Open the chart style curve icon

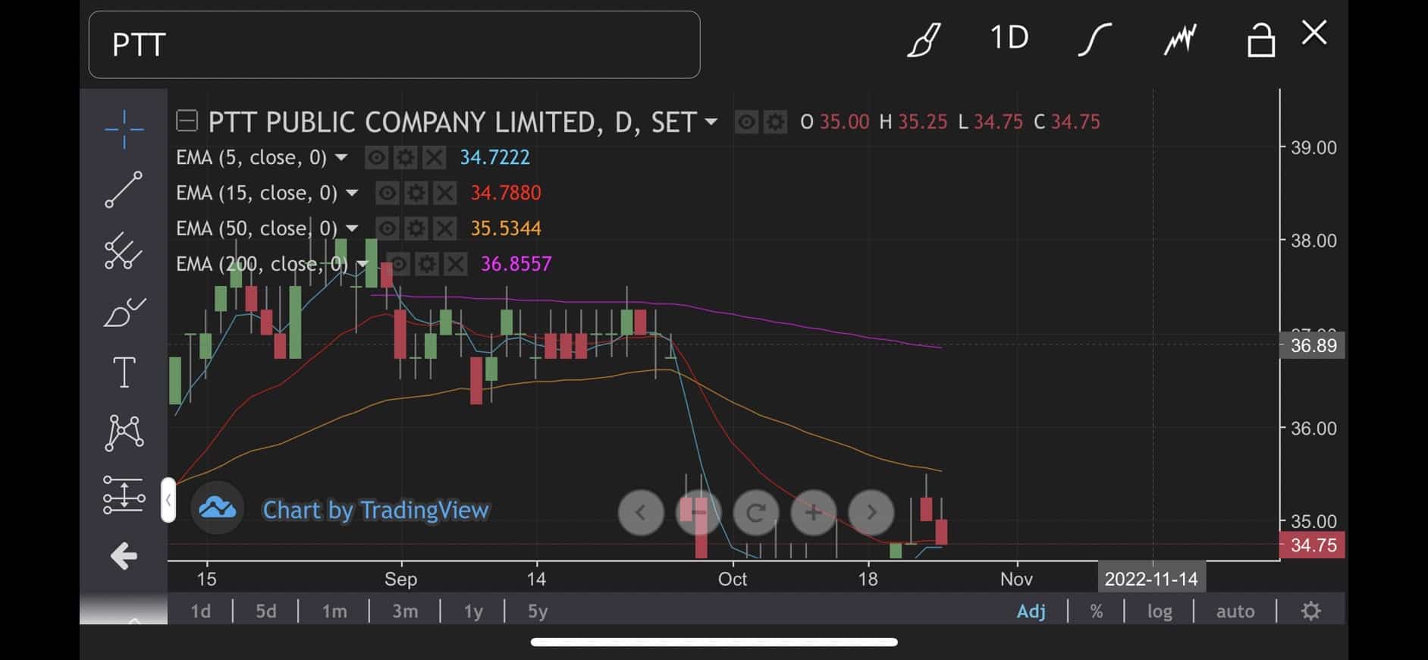coord(1094,39)
